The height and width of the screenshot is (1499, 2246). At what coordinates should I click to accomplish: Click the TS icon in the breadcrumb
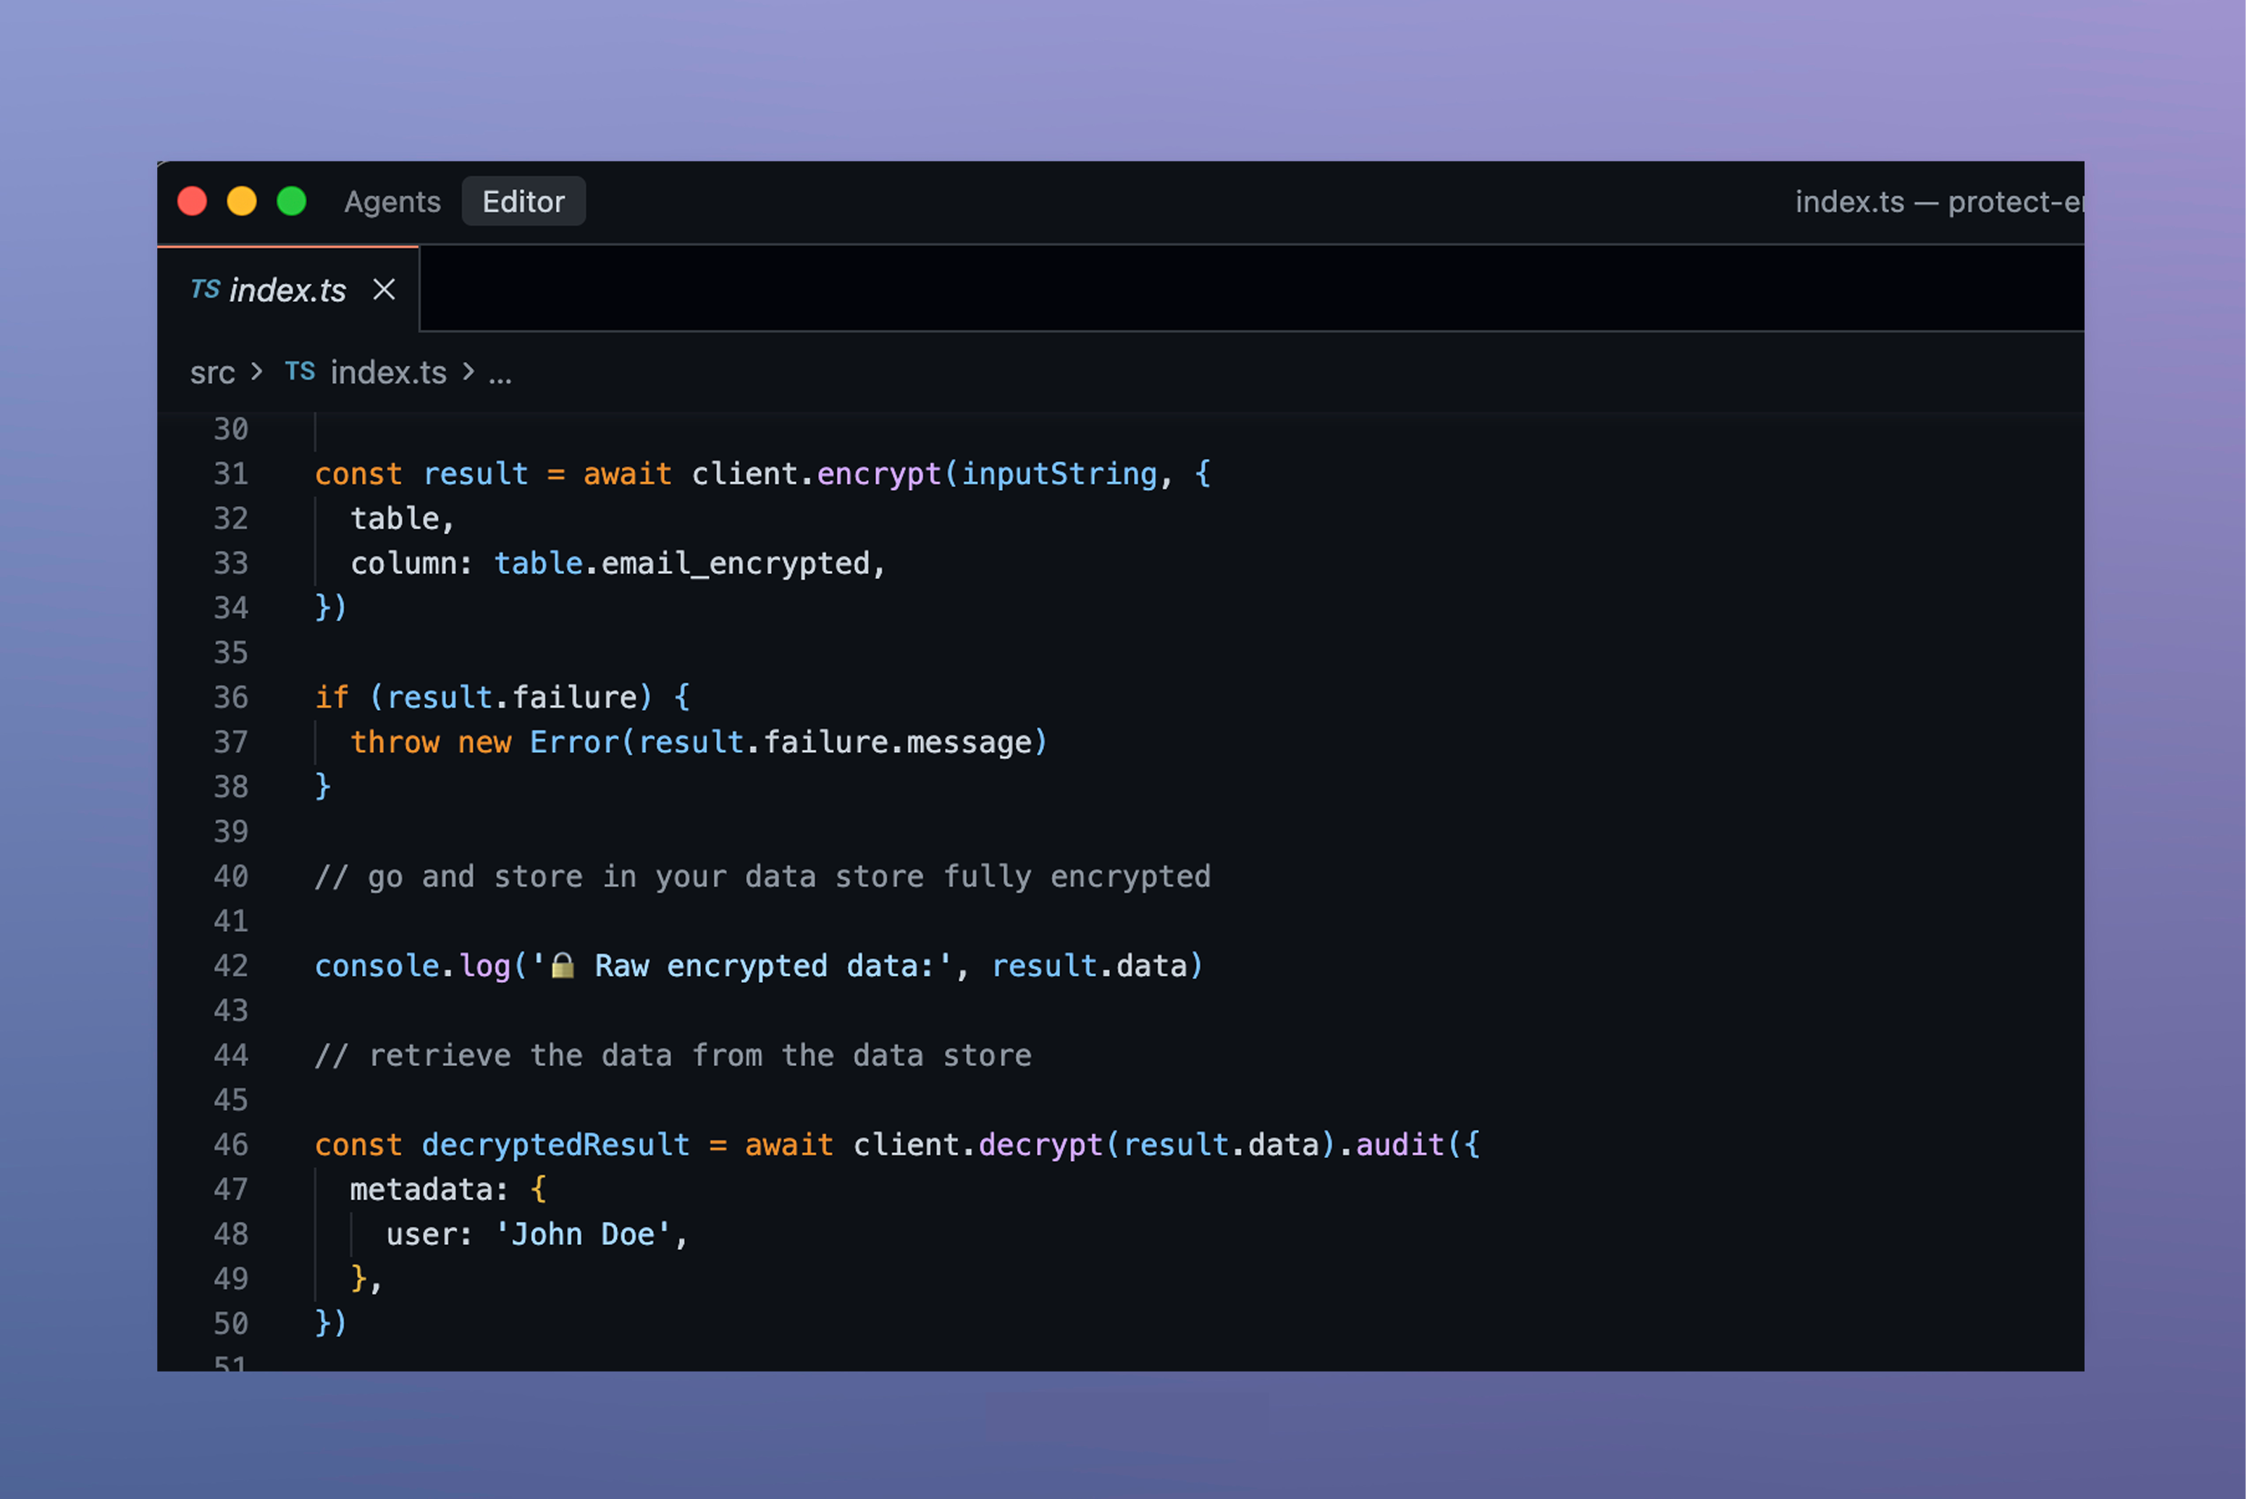pos(299,372)
